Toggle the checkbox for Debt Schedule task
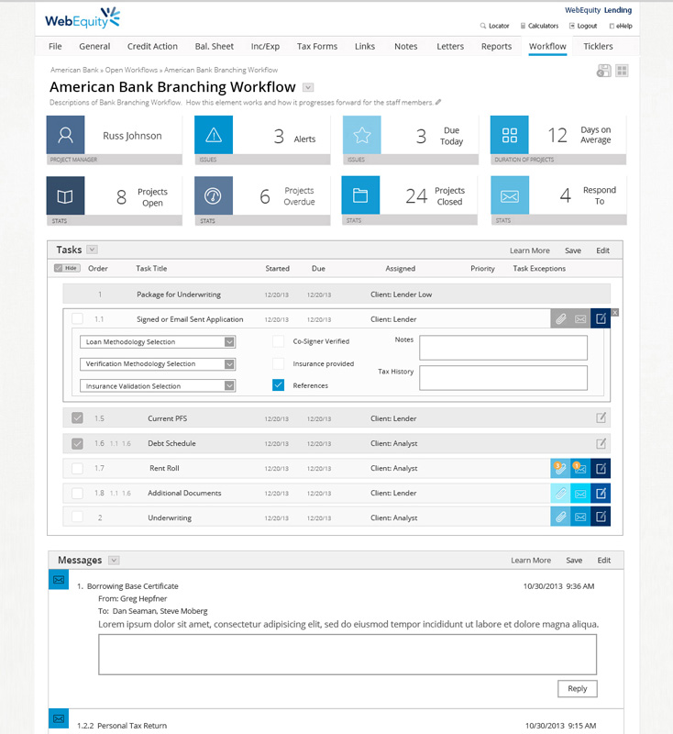 78,443
